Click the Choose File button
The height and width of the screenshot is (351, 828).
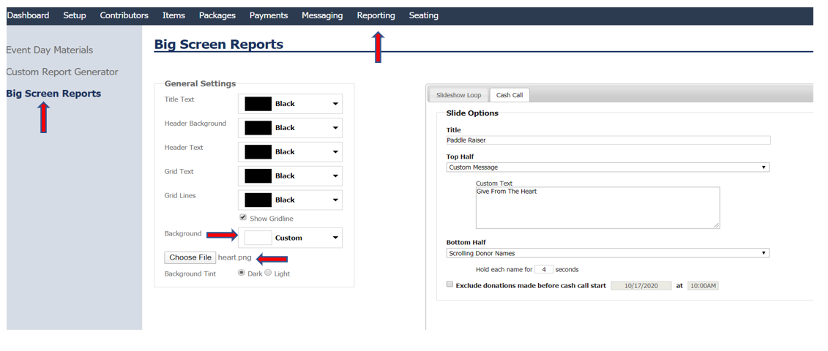click(x=190, y=257)
